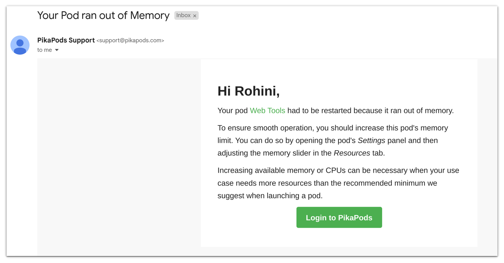The height and width of the screenshot is (263, 504).
Task: Click the italic word "Resources"
Action: click(352, 153)
